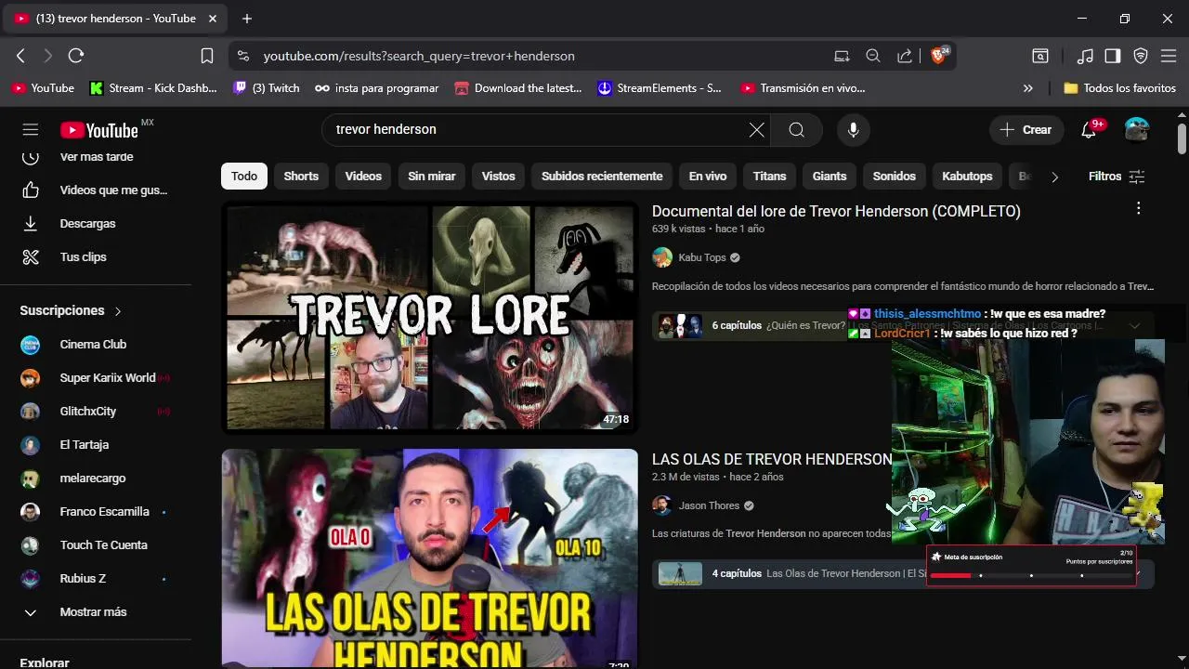Open the account avatar menu
1189x669 pixels.
pos(1137,130)
